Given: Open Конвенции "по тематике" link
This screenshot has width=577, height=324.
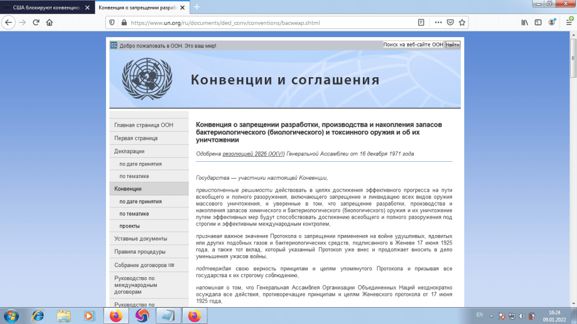Looking at the screenshot, I should (x=134, y=214).
